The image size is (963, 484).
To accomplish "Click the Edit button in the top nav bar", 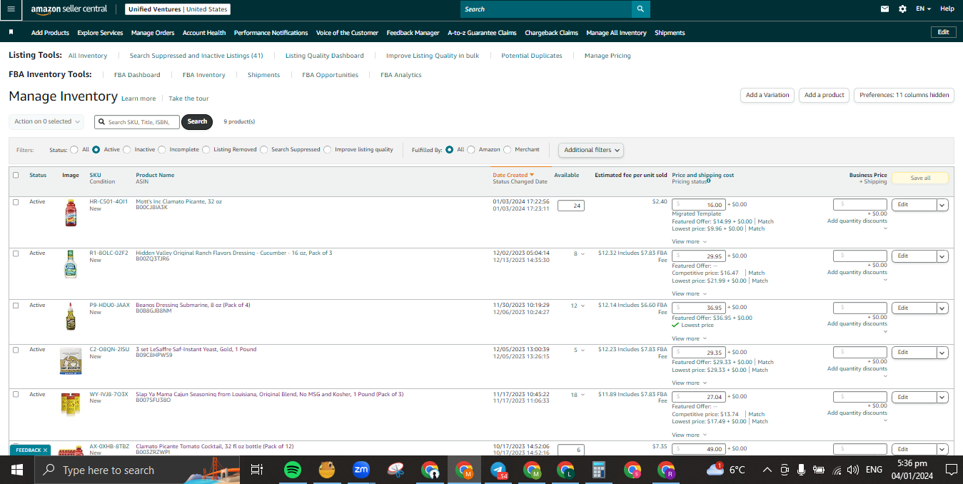I will (943, 32).
